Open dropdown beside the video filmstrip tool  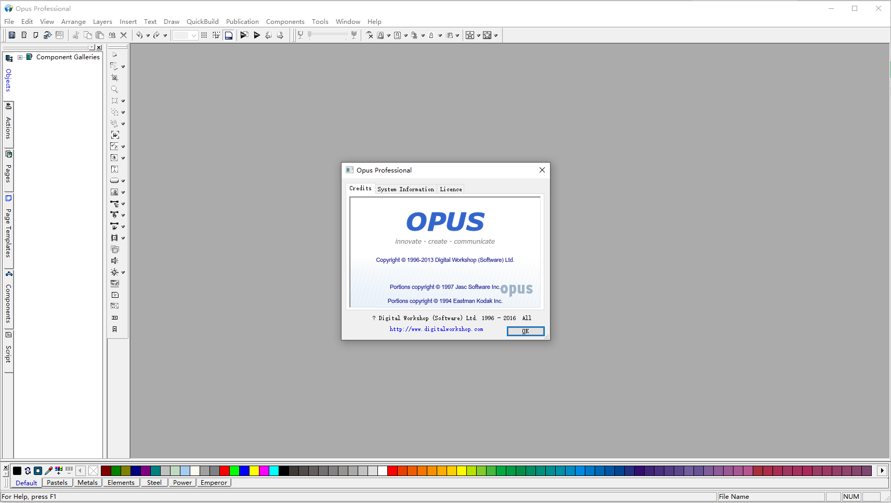point(123,238)
